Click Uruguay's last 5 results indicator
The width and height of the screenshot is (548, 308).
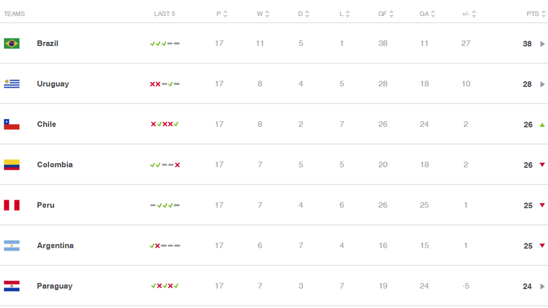click(x=165, y=84)
